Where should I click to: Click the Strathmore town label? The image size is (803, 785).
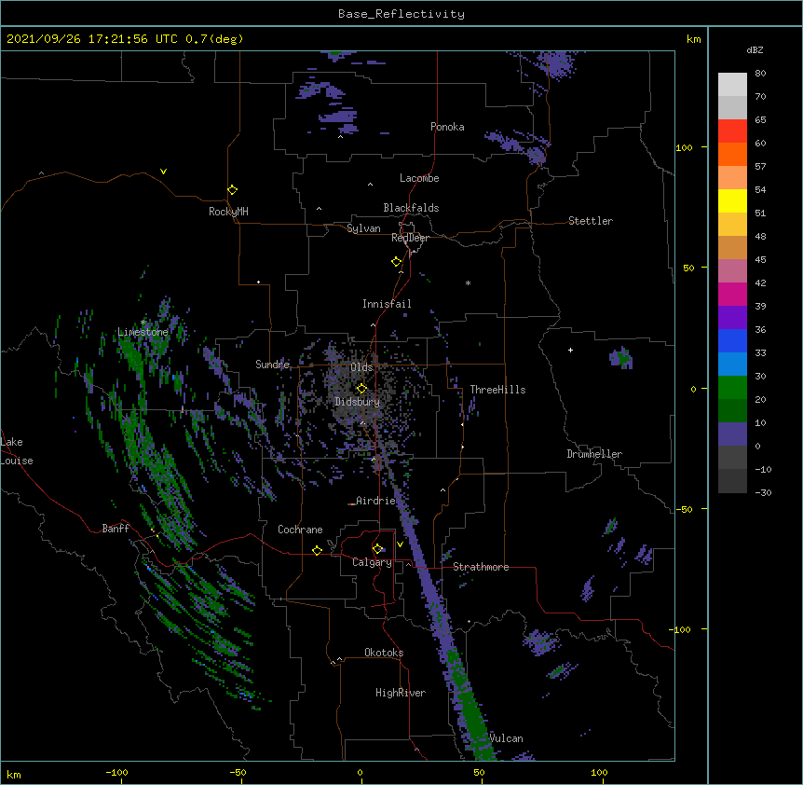(x=481, y=567)
